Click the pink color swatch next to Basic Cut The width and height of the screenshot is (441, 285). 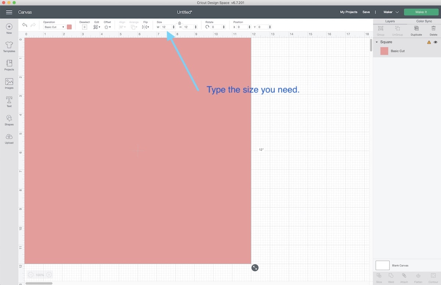(x=69, y=27)
